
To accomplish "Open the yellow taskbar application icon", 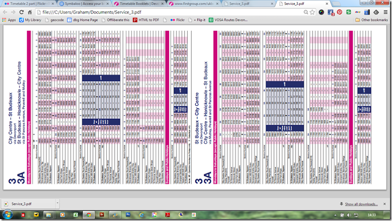I will [36, 215].
